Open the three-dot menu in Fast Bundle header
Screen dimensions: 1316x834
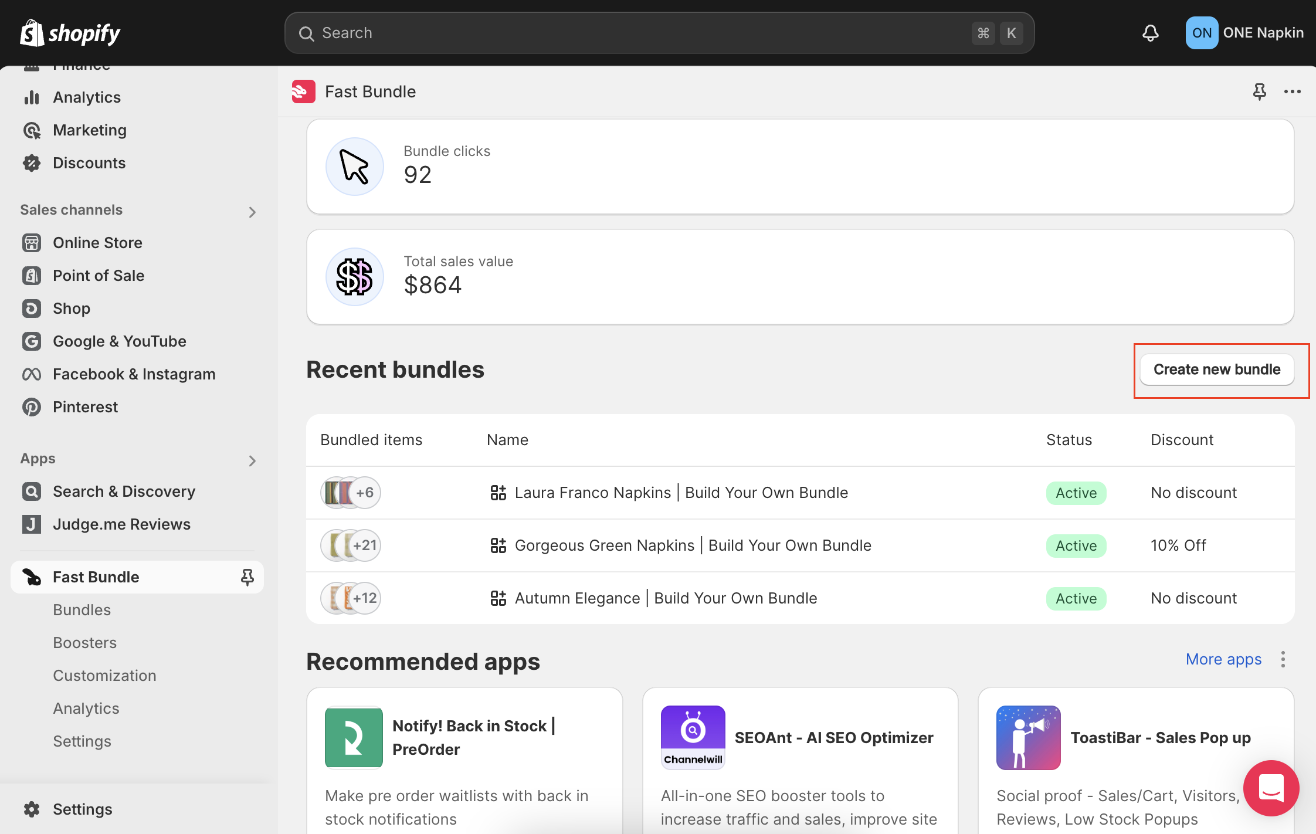(x=1292, y=91)
